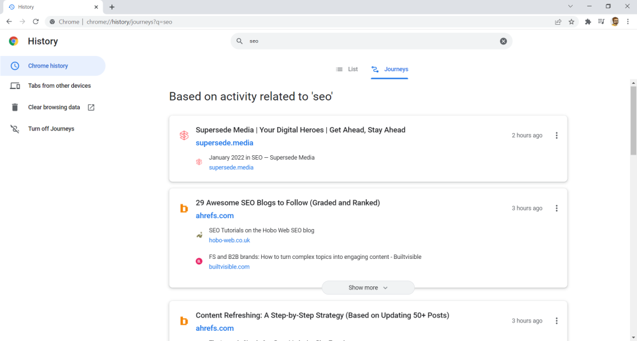Open SEO Tutorials on the Hobo Web entry
The width and height of the screenshot is (637, 341).
262,230
